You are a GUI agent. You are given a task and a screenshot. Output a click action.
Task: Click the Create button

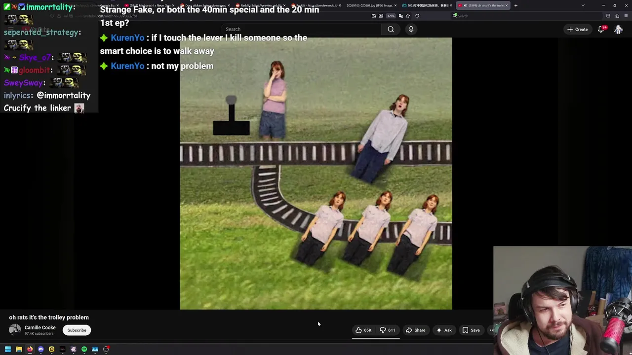(x=577, y=29)
